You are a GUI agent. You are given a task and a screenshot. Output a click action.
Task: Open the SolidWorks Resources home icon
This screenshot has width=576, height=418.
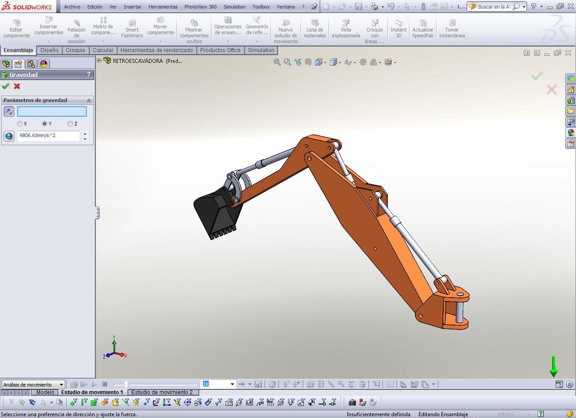click(571, 89)
